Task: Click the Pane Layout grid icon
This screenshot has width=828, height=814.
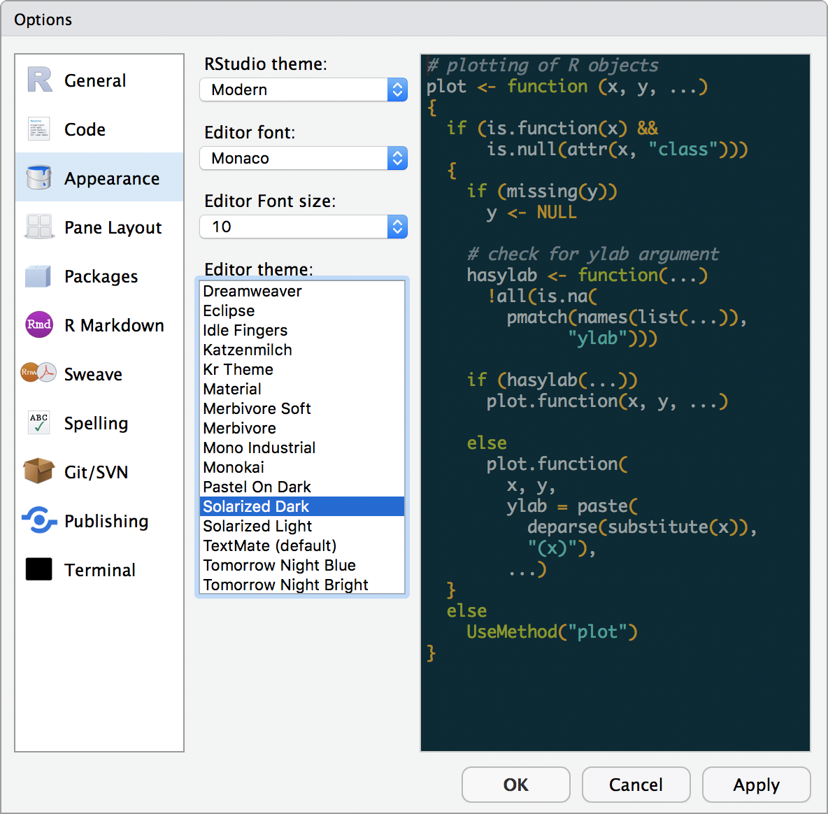Action: coord(39,227)
